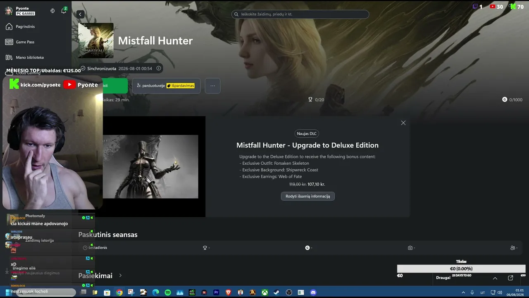Click the Naujas DLC badge
This screenshot has height=298, width=529.
click(307, 133)
